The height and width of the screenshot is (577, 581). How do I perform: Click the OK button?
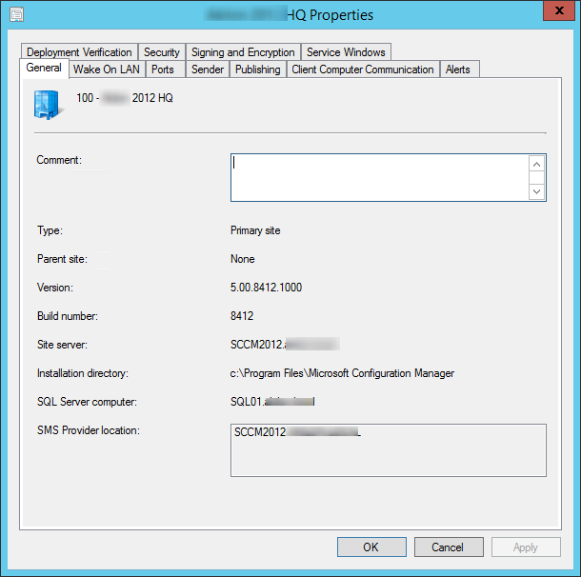371,547
